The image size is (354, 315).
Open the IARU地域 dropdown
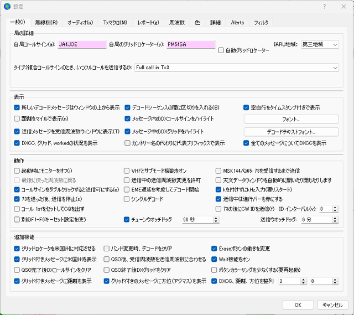coord(320,44)
